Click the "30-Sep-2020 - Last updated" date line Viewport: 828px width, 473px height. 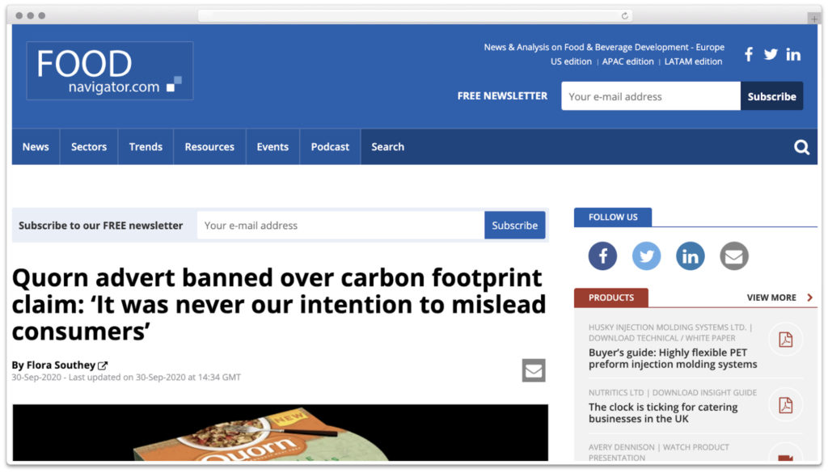pos(126,378)
